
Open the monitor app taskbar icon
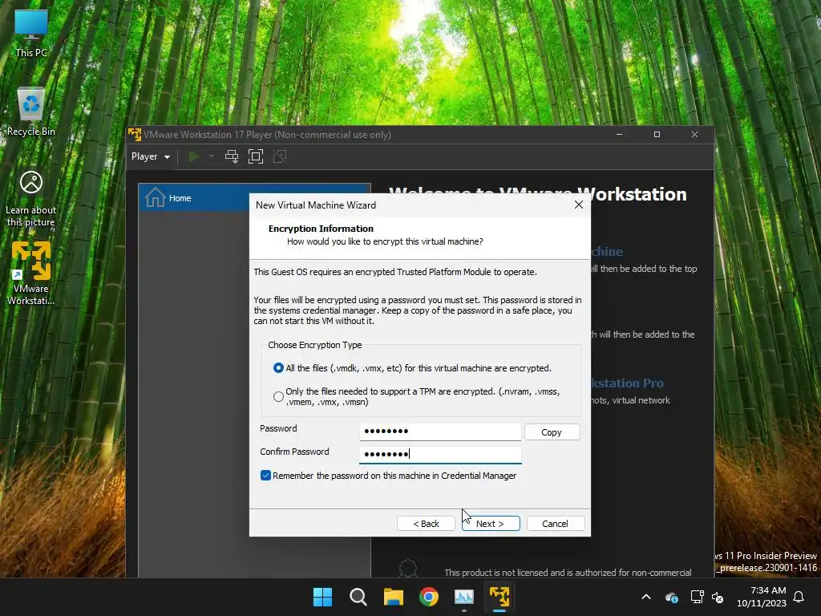(x=464, y=597)
